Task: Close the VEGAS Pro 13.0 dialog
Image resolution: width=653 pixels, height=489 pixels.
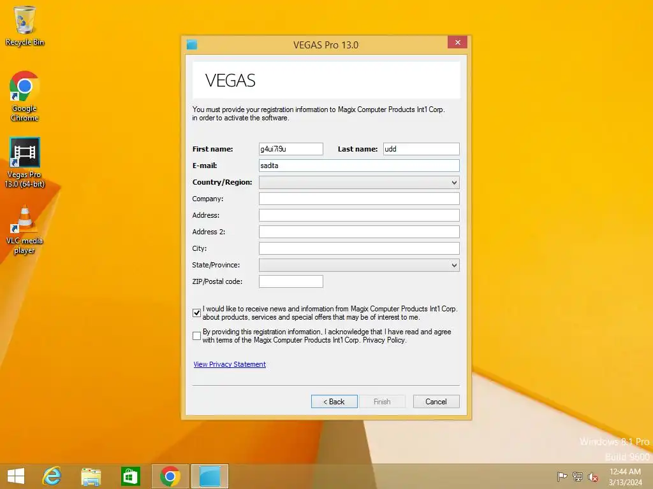Action: [x=457, y=42]
